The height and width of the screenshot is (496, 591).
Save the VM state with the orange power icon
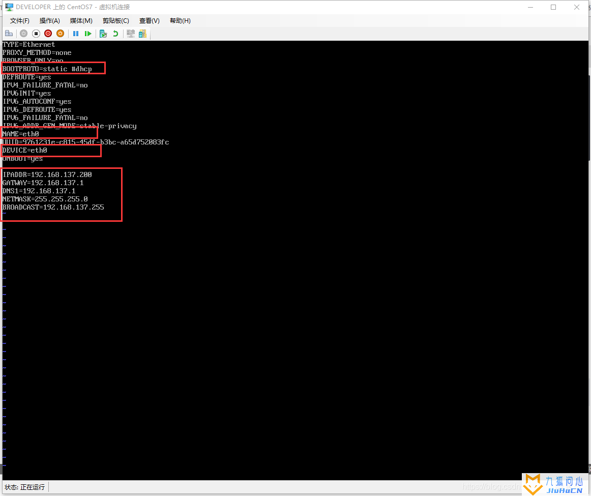60,34
